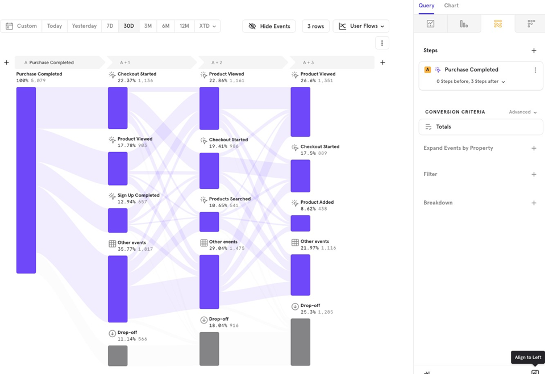
Task: Expand the '0 Steps before, 3 Steps after' selector
Action: point(471,82)
